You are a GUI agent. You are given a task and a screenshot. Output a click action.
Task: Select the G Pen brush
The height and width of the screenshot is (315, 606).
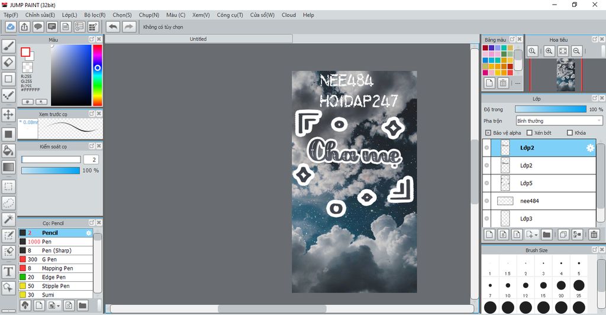56,259
